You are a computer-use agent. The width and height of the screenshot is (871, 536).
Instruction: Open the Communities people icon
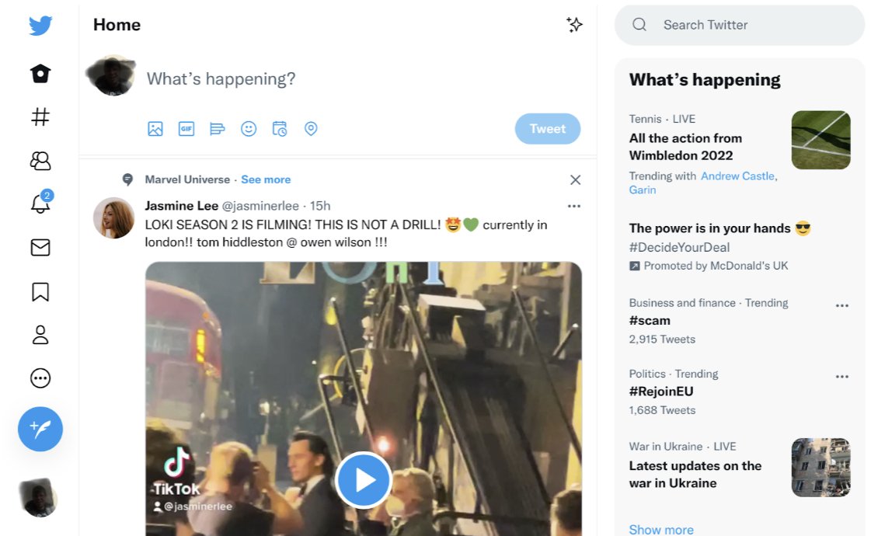click(40, 161)
